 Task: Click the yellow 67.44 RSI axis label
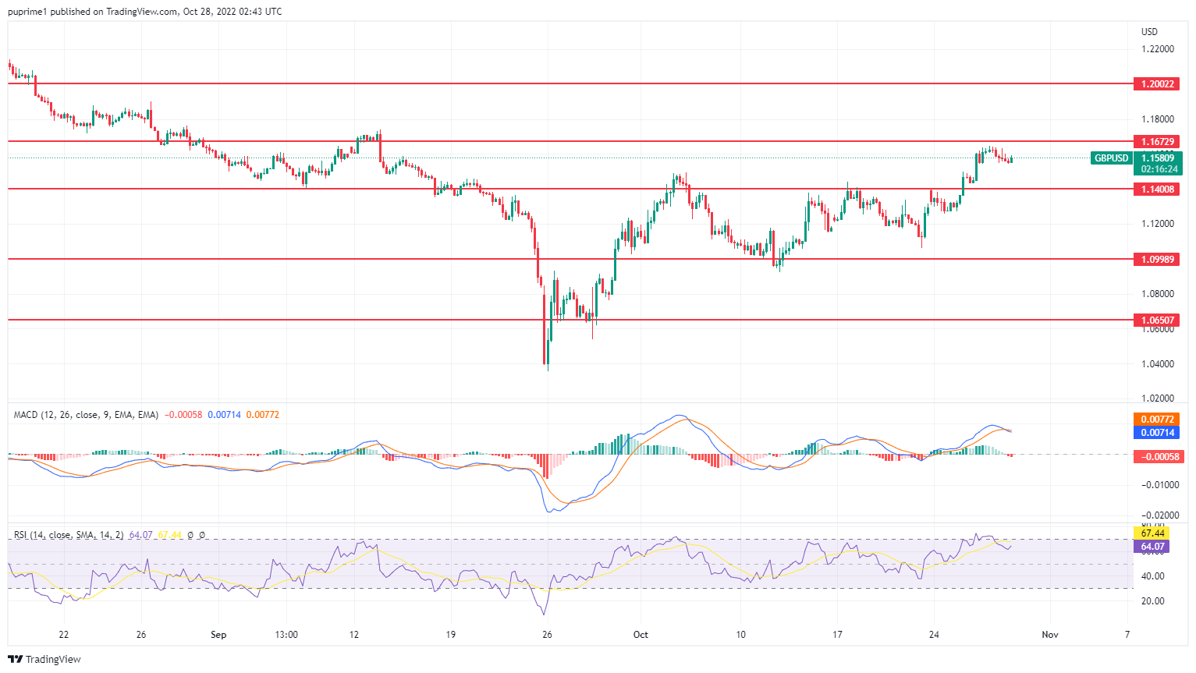point(1152,533)
